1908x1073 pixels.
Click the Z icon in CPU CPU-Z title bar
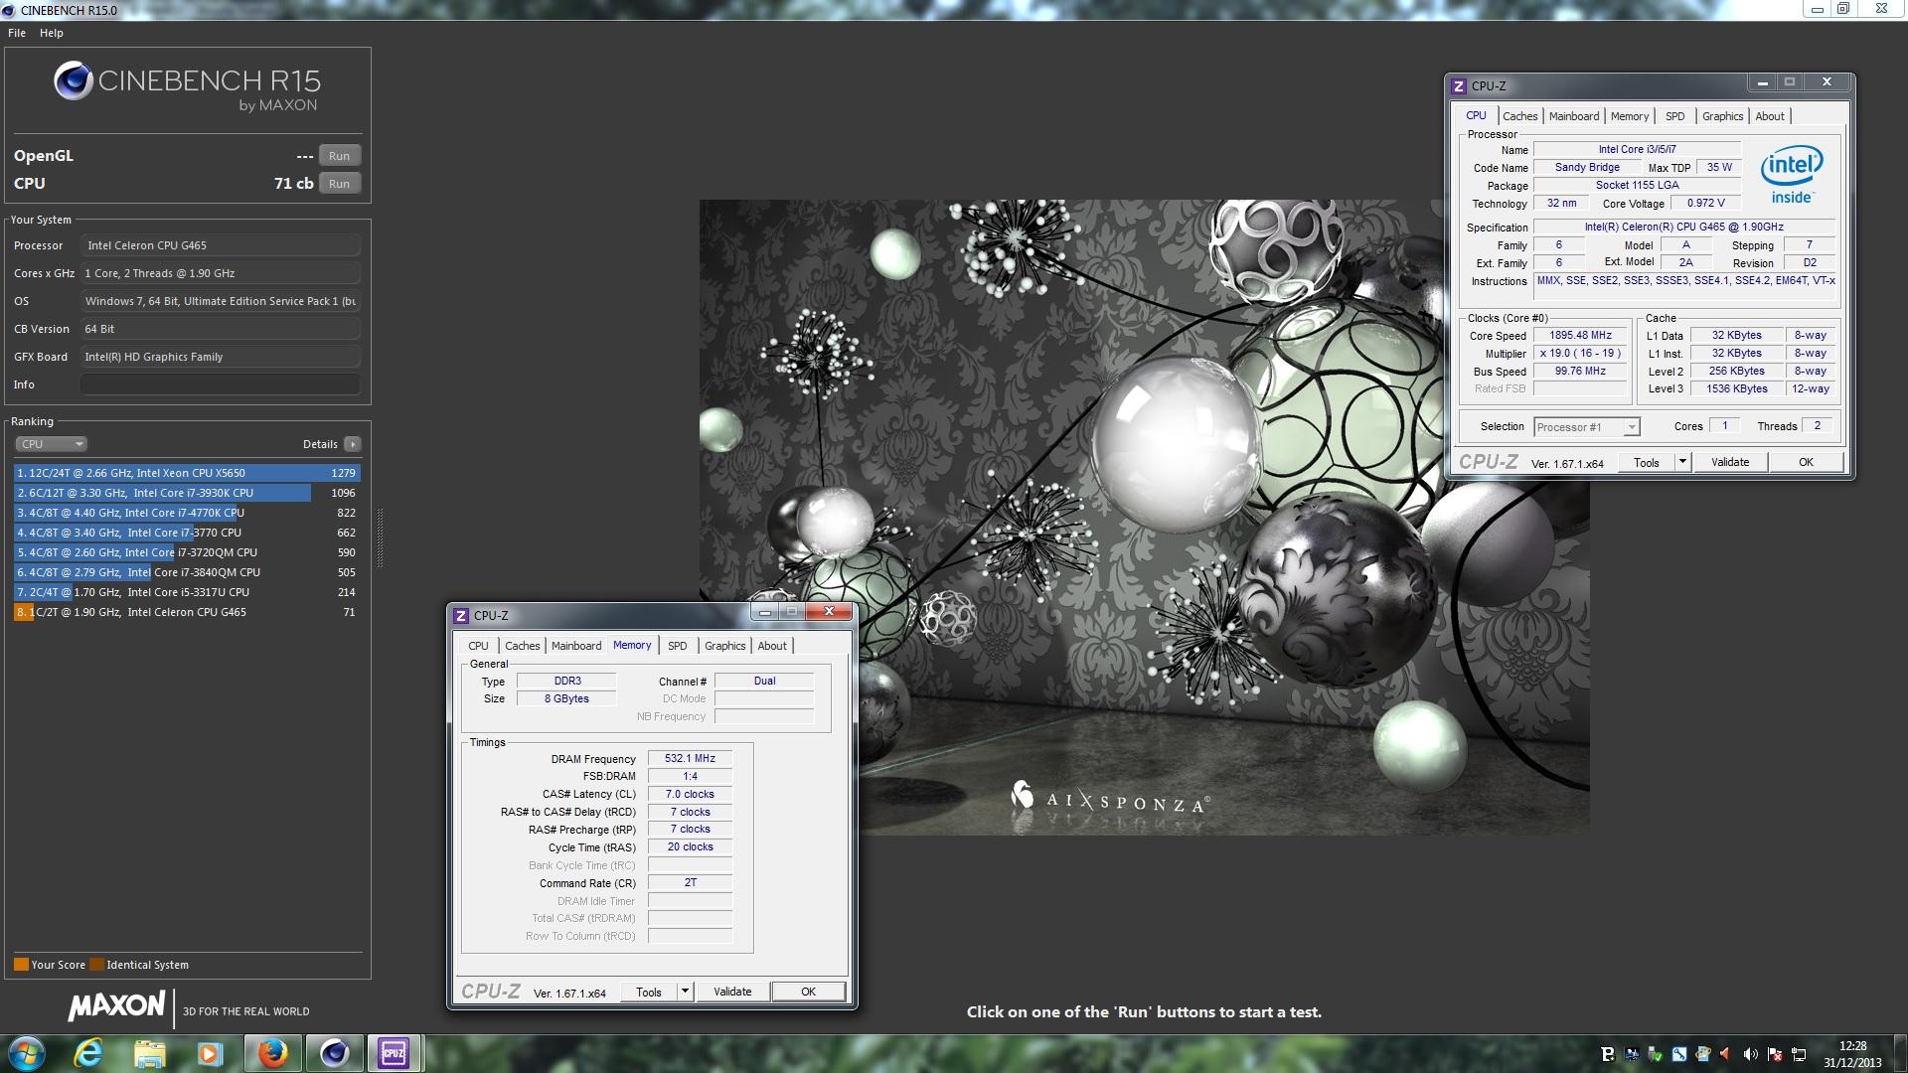[x=1459, y=86]
